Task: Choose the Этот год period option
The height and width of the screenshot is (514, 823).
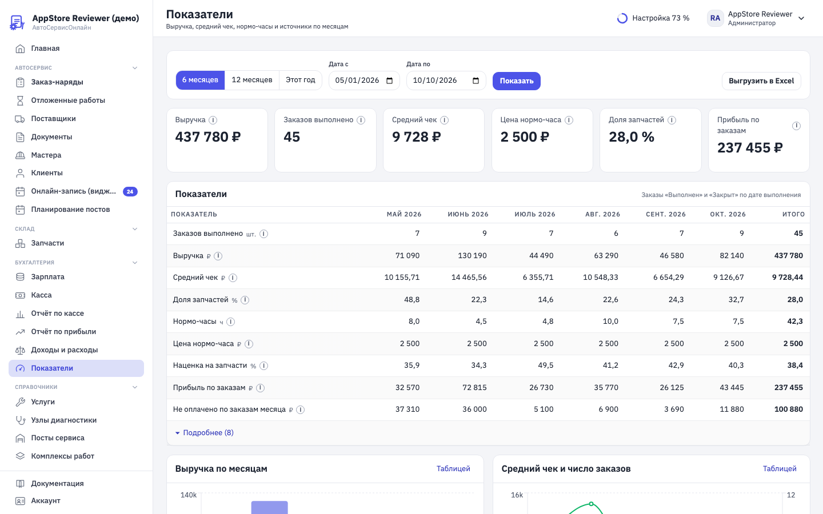Action: click(301, 80)
